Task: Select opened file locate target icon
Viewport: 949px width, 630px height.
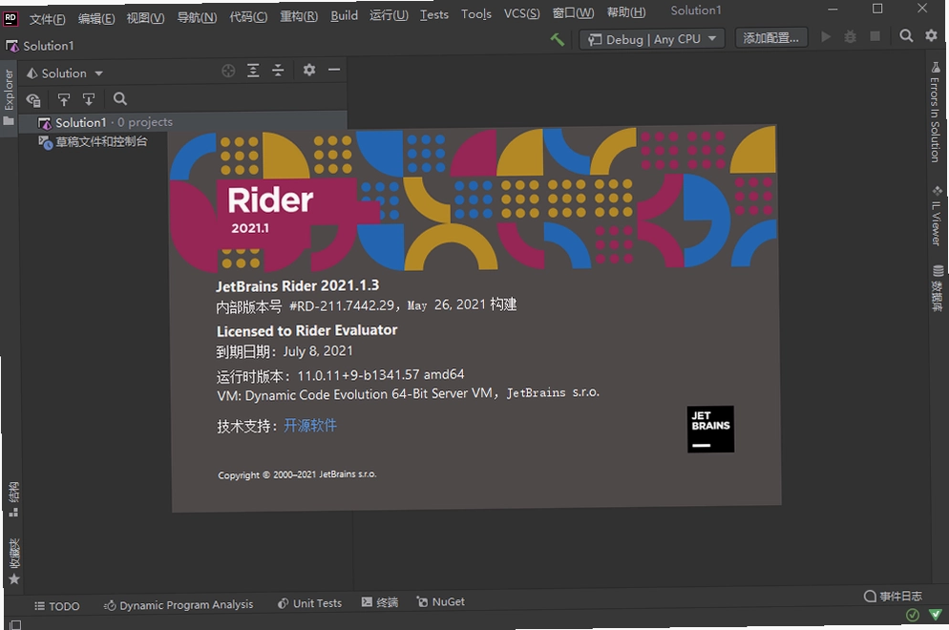Action: [228, 71]
